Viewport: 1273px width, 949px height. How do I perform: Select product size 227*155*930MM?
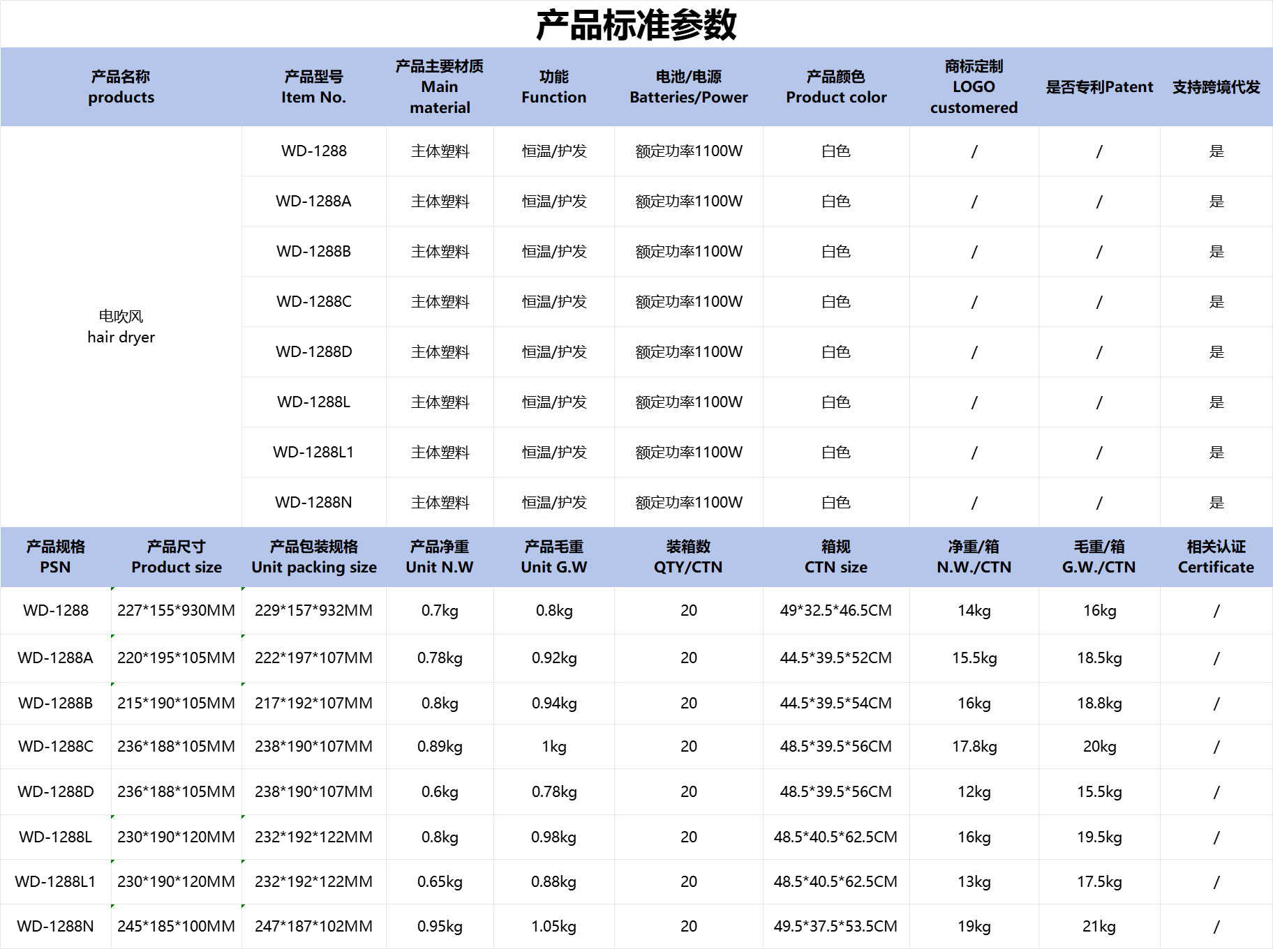coord(177,611)
